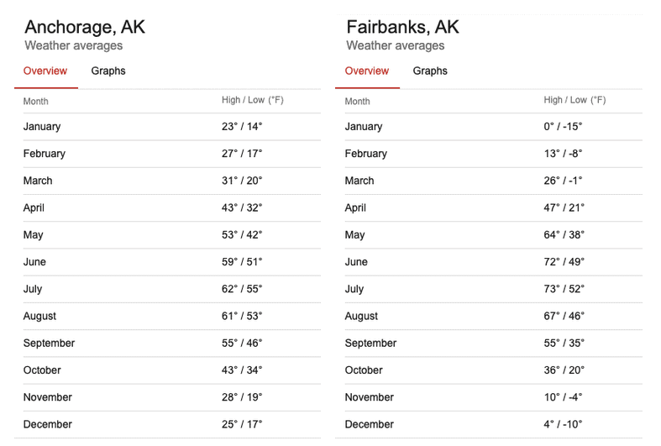Viewport: 661px width, 446px height.
Task: Select the September row in Fairbanks table
Action: (370, 343)
